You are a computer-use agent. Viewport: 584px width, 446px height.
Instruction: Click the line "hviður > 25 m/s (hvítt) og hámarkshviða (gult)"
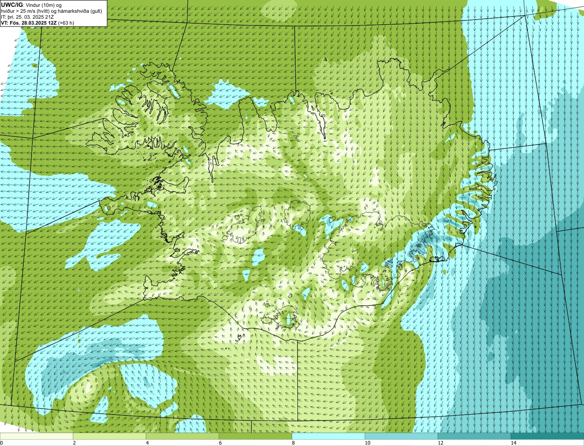point(52,10)
